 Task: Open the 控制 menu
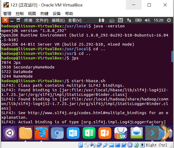tap(20, 13)
